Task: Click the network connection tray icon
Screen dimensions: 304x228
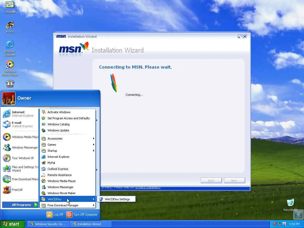Action: (x=284, y=224)
